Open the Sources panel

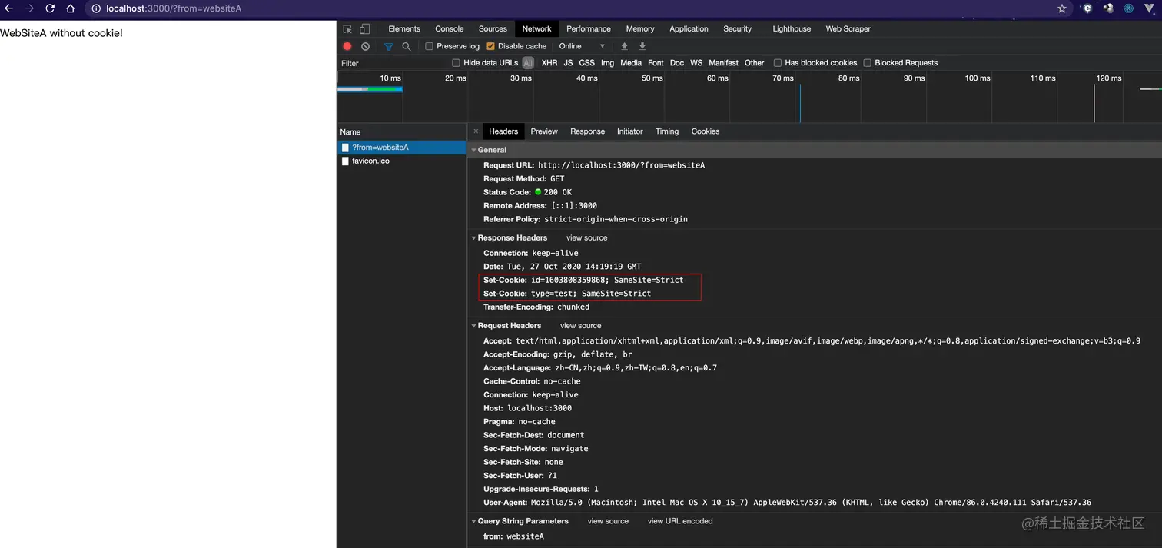[493, 28]
